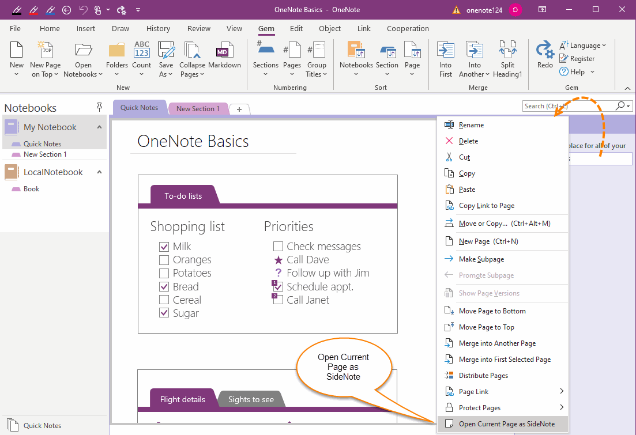Click the Redo gear icon

(545, 50)
